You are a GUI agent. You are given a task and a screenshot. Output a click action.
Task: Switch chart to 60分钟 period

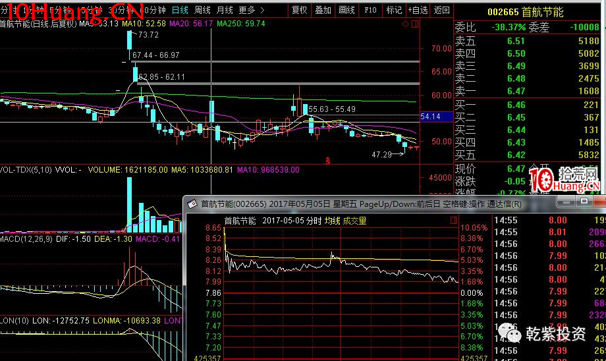[153, 11]
